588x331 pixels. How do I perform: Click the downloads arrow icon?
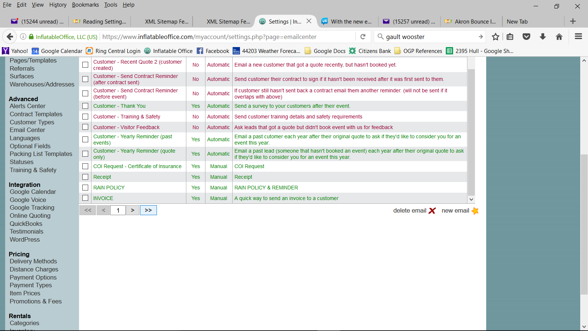542,37
